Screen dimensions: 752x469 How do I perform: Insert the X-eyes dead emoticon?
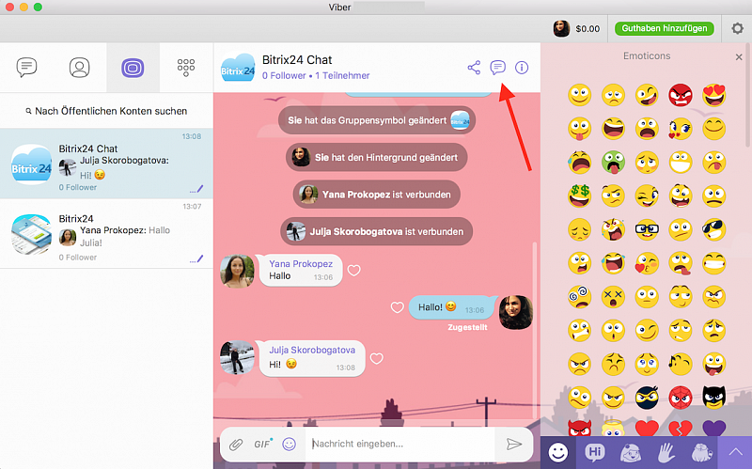click(x=614, y=296)
